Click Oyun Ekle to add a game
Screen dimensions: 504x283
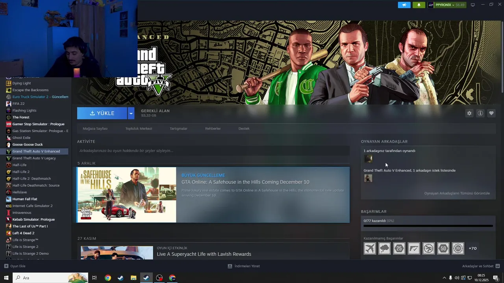tap(15, 266)
